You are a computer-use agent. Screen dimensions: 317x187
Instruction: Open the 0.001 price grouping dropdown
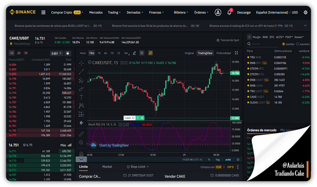coord(56,54)
